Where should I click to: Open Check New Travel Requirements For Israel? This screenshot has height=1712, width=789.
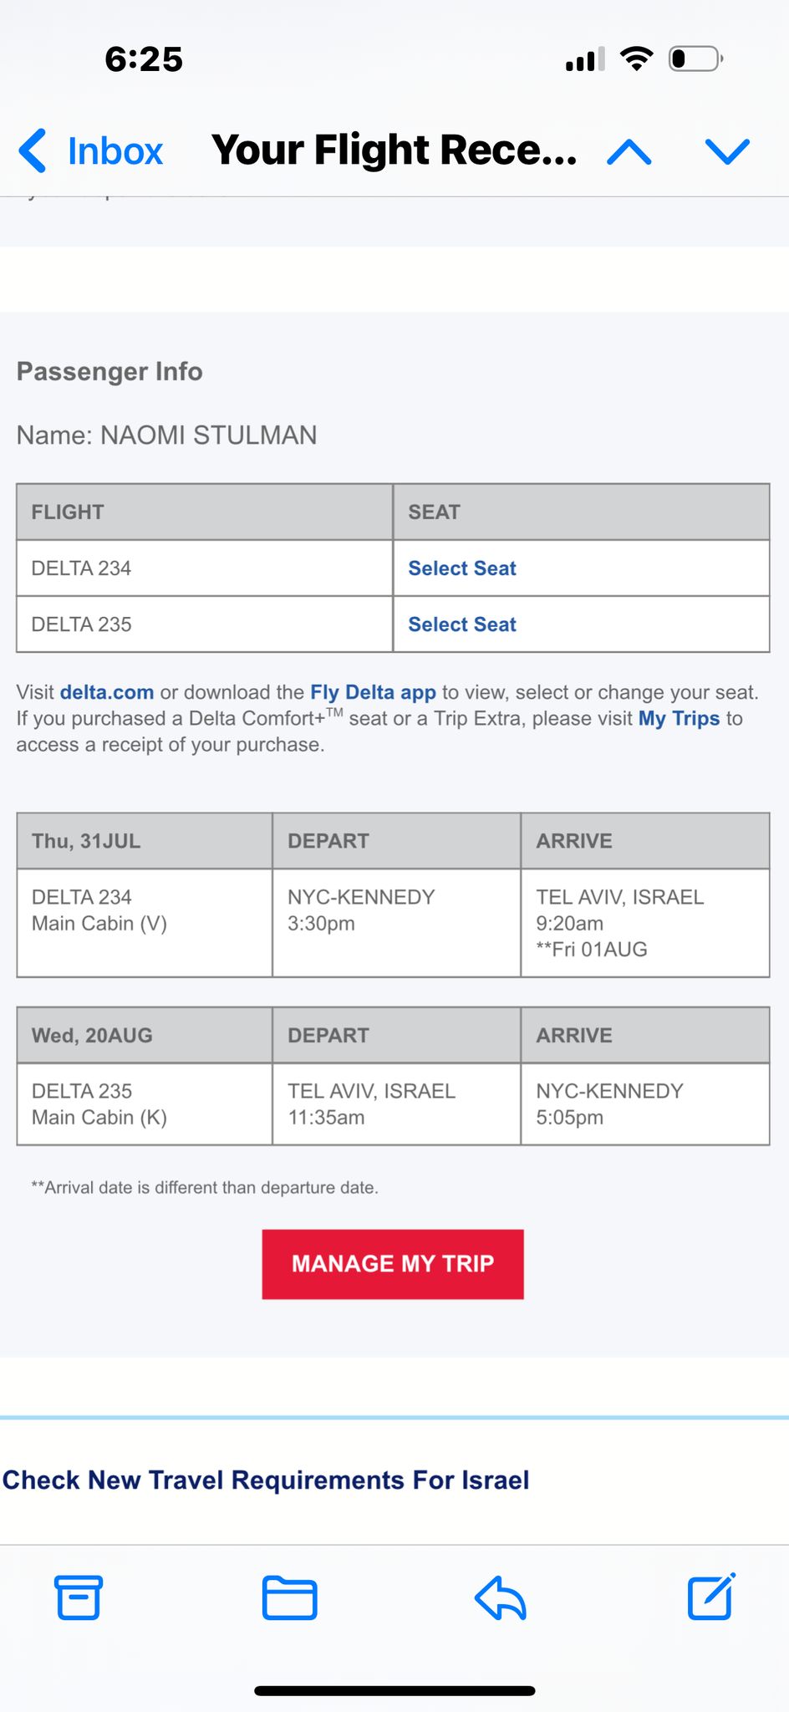pos(266,1480)
